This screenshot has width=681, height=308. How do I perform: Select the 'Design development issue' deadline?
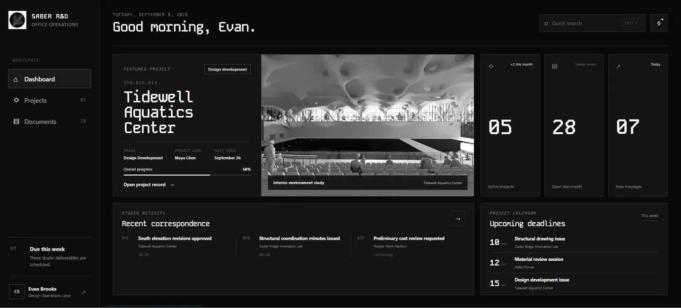pos(574,283)
